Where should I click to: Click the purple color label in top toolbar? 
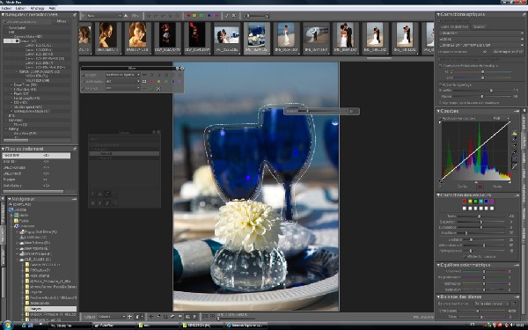[x=216, y=16]
